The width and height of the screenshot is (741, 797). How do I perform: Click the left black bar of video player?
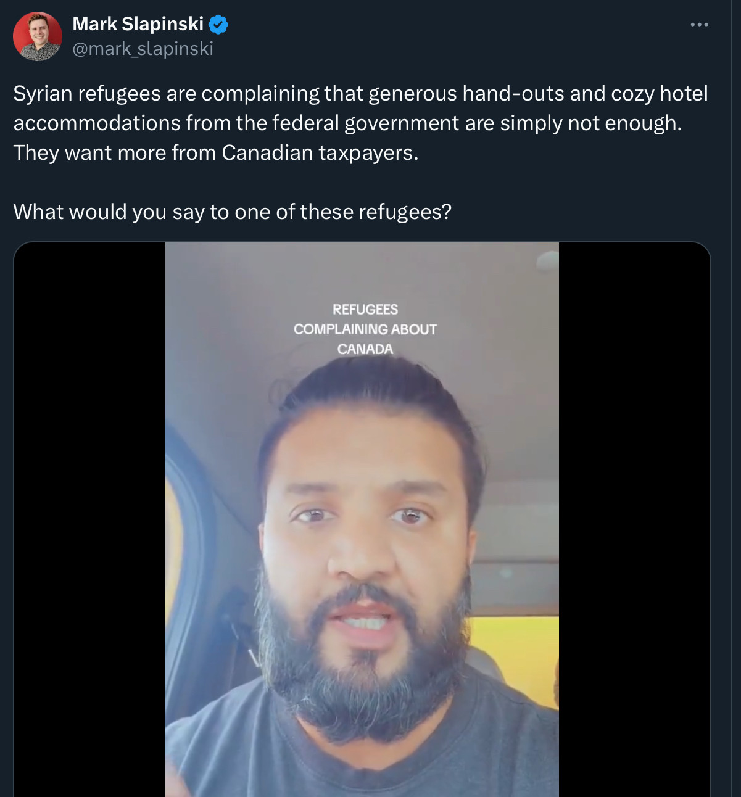(x=89, y=518)
